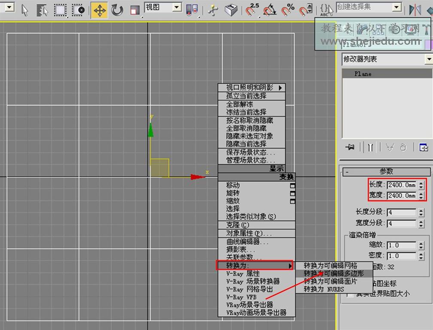Toggle the 2.5D Snaps magnet icon
Screen dimensions: 433x330
(x=252, y=10)
